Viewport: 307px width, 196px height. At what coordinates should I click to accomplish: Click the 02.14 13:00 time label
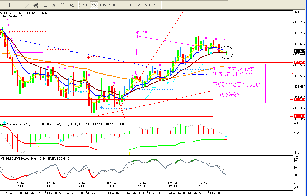pos(203,185)
